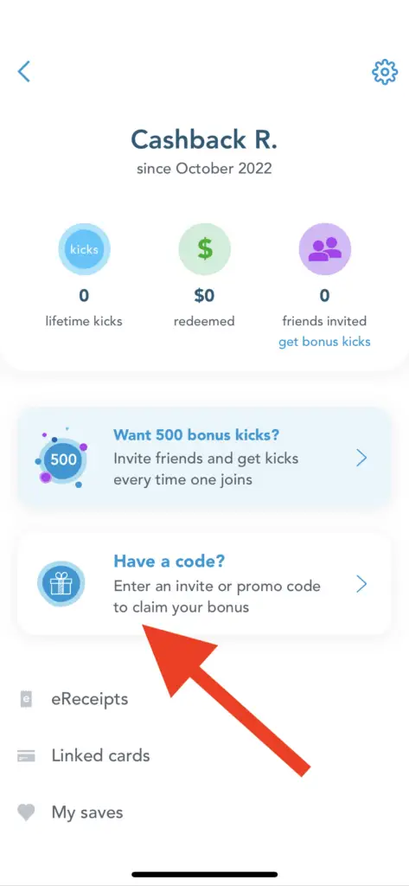Open the My saves menu item
This screenshot has width=409, height=886.
tap(204, 812)
